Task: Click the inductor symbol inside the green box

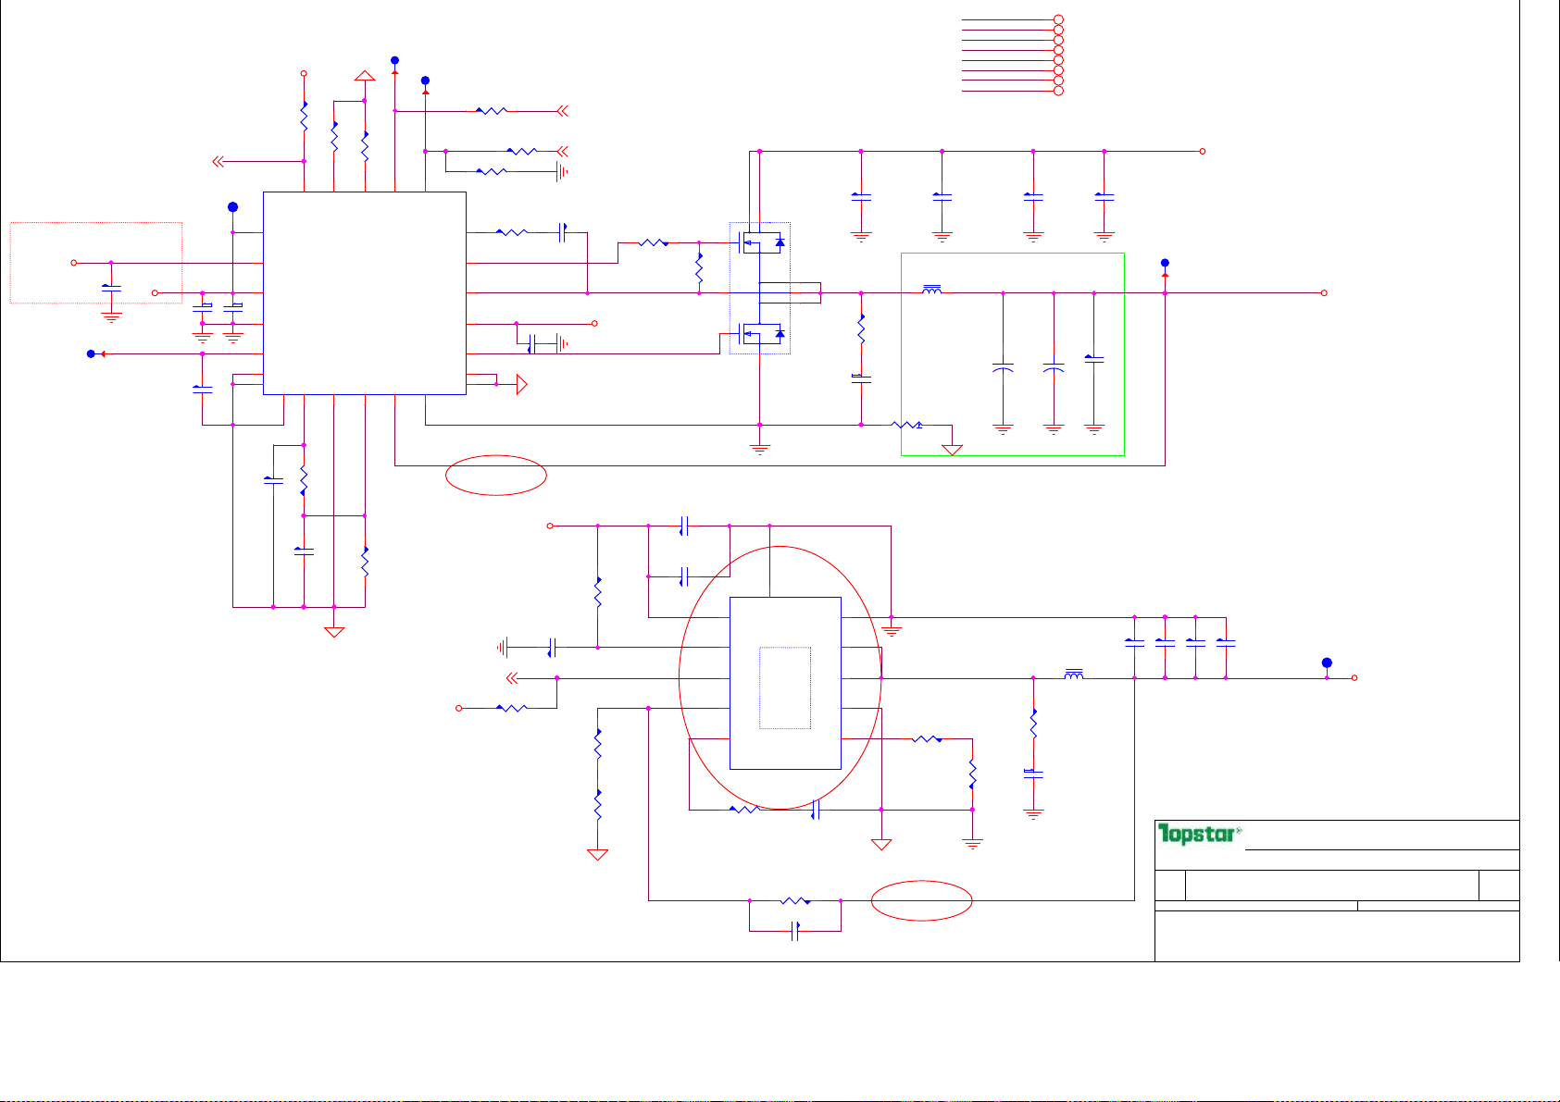Action: [x=932, y=291]
